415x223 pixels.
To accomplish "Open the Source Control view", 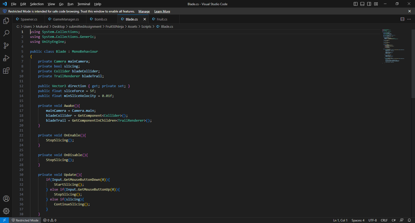I will tap(6, 46).
